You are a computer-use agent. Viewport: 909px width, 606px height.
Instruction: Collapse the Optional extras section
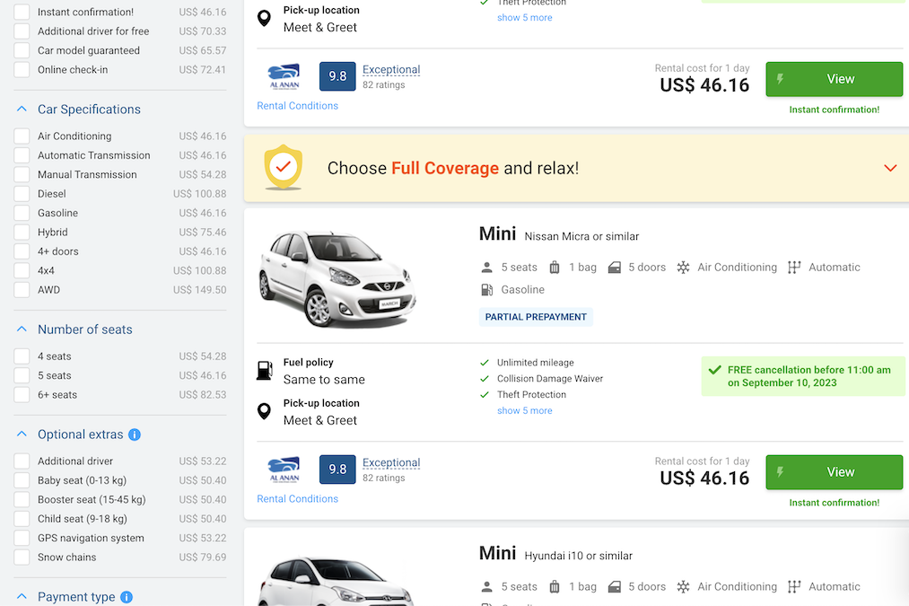point(22,435)
